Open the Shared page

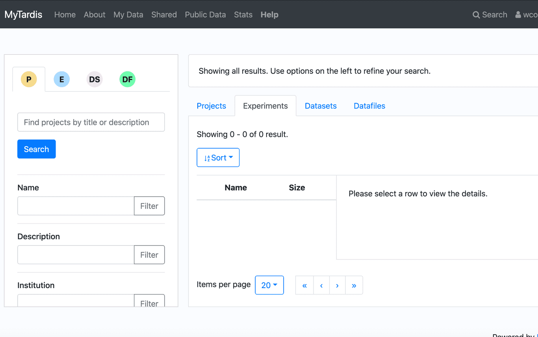(x=164, y=15)
